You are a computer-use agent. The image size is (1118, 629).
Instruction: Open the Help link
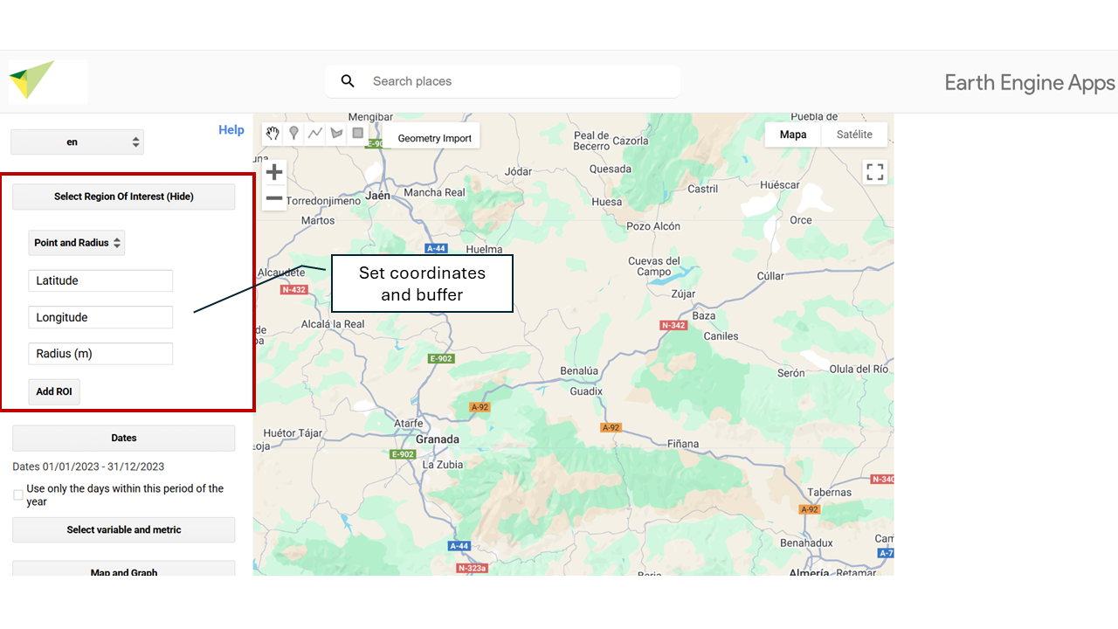[x=231, y=130]
